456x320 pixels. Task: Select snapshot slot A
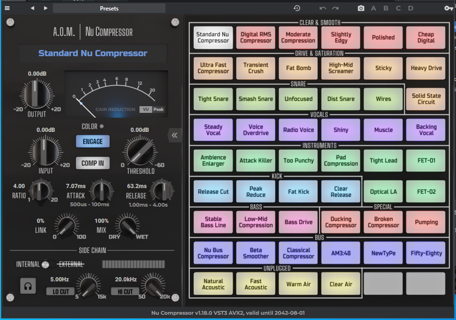click(373, 8)
